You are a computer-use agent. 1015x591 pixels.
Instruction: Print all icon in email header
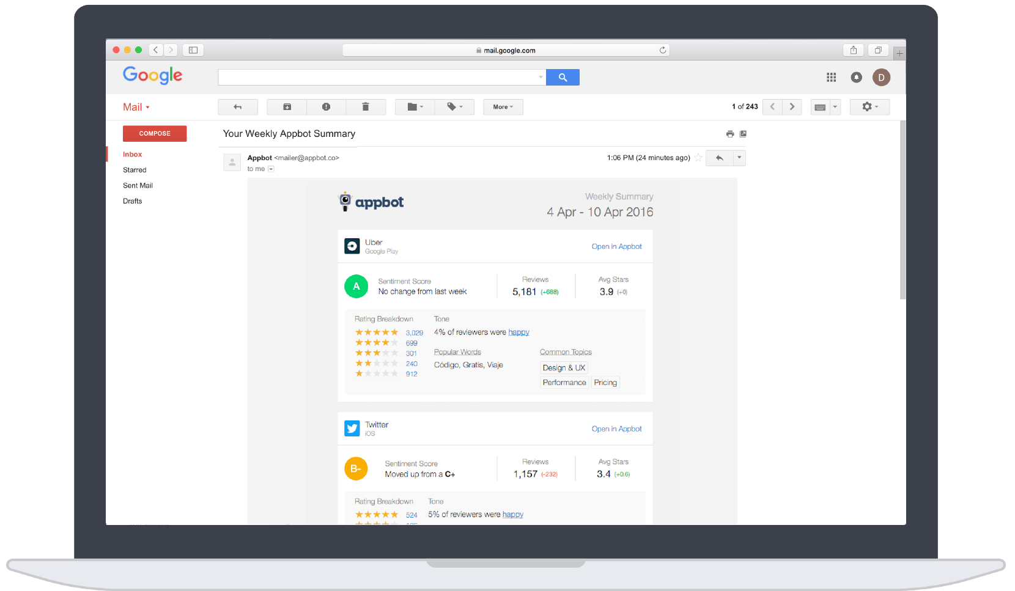730,134
